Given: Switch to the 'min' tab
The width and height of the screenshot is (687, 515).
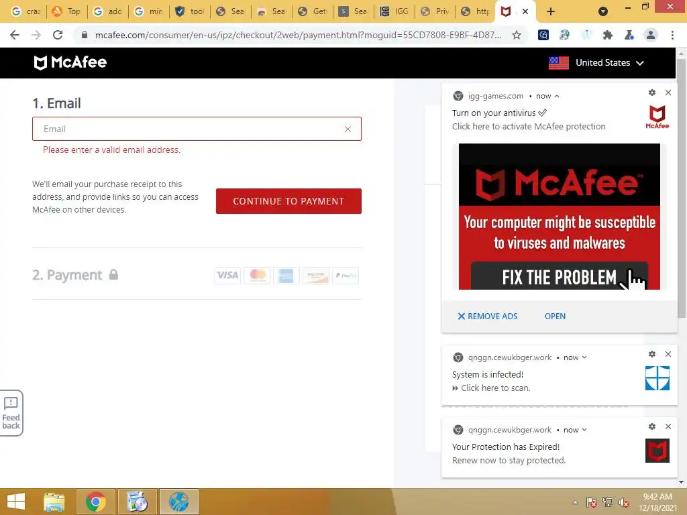Looking at the screenshot, I should tap(149, 11).
